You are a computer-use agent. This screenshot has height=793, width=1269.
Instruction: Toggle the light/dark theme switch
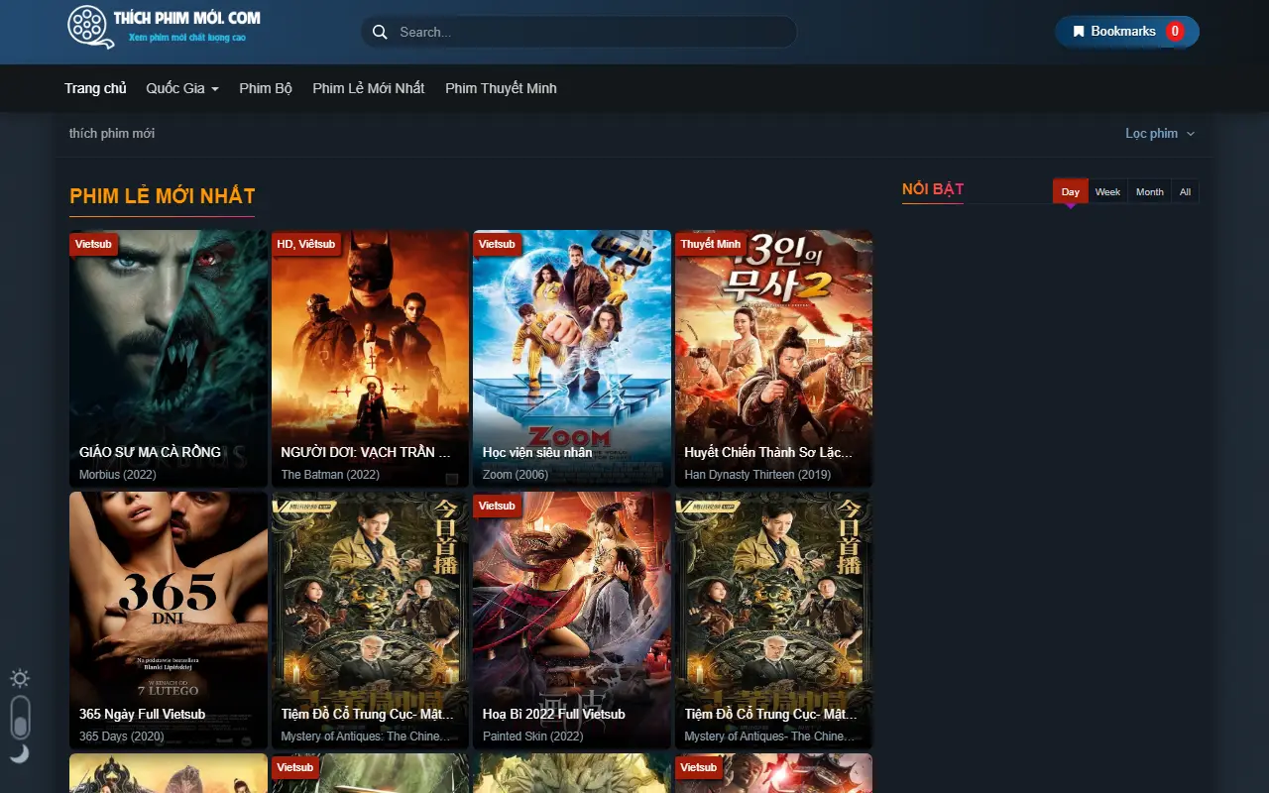pyautogui.click(x=20, y=718)
